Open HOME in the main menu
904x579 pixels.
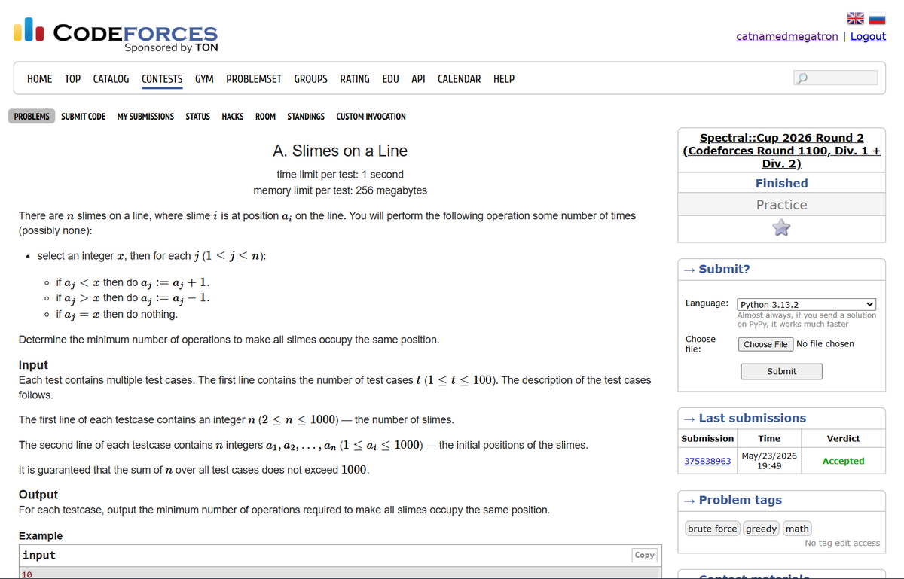pyautogui.click(x=40, y=79)
